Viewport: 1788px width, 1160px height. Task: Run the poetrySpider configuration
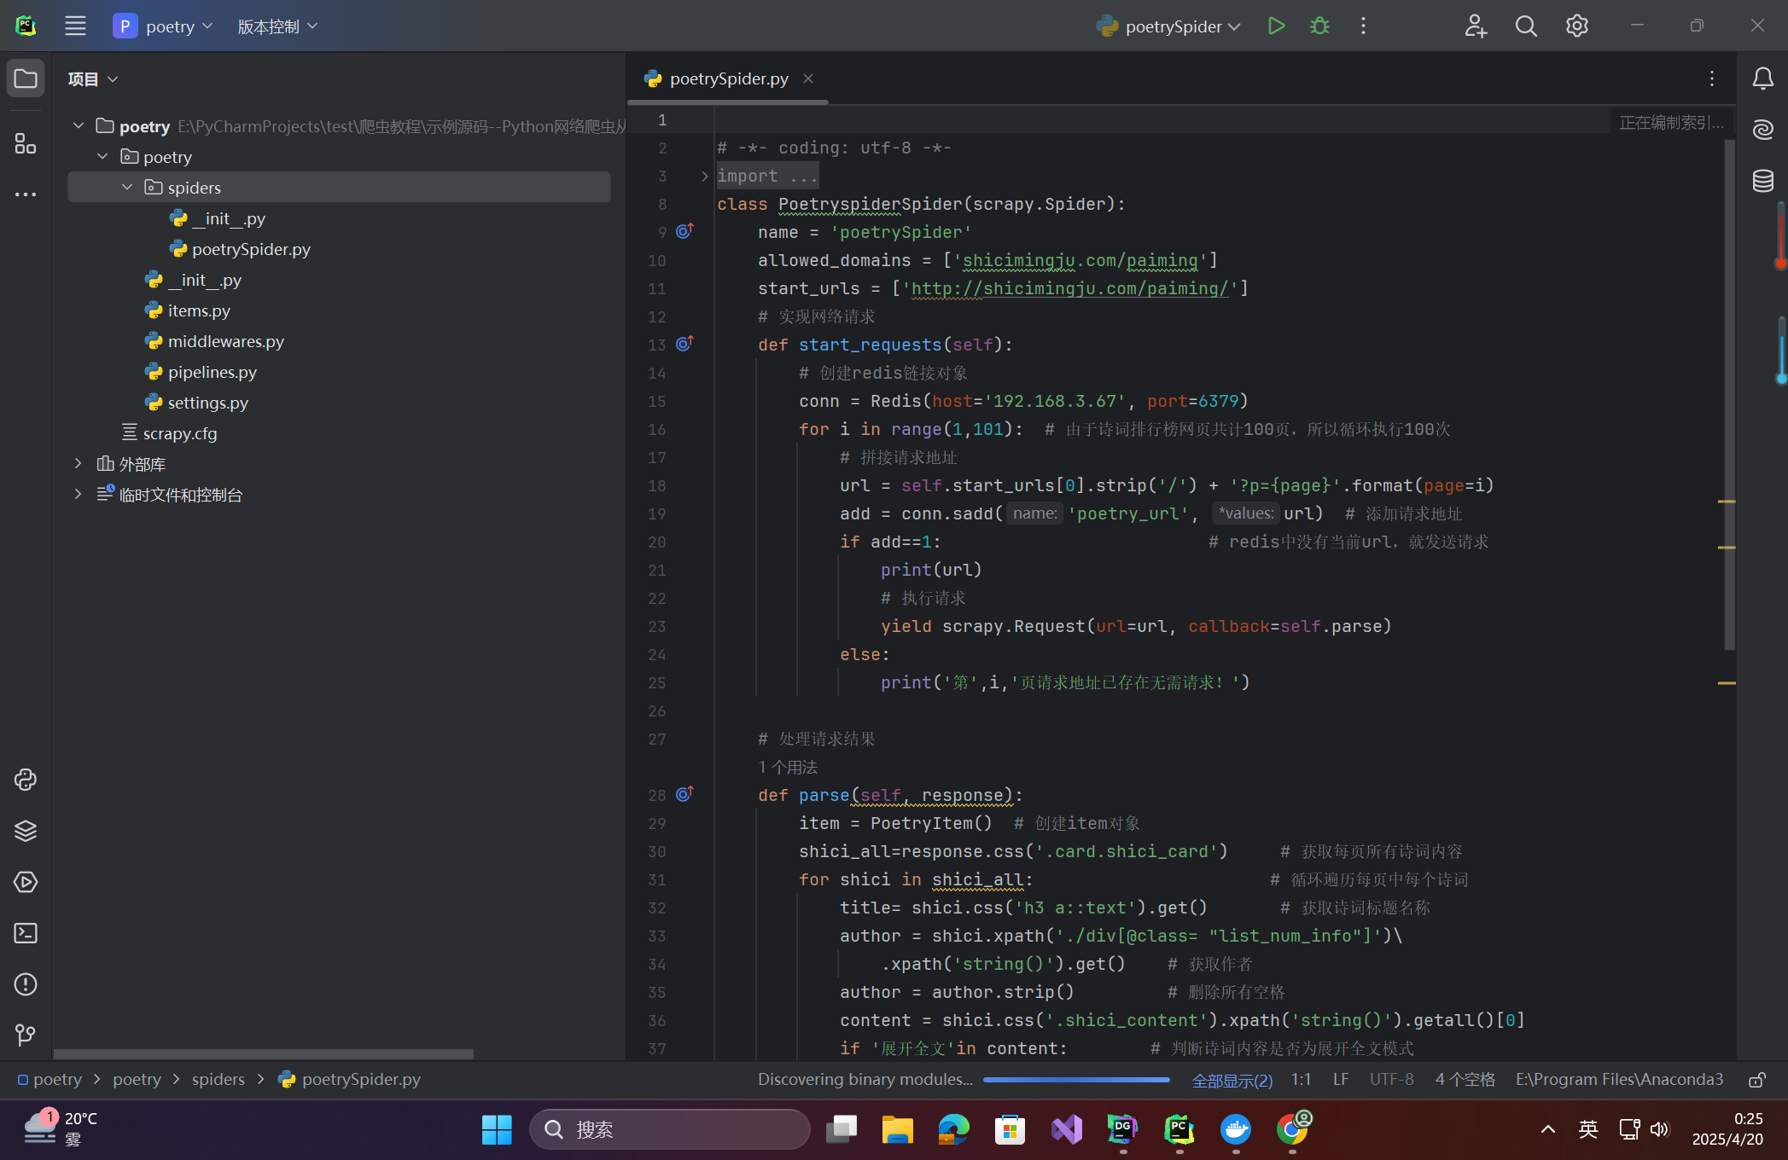coord(1276,26)
